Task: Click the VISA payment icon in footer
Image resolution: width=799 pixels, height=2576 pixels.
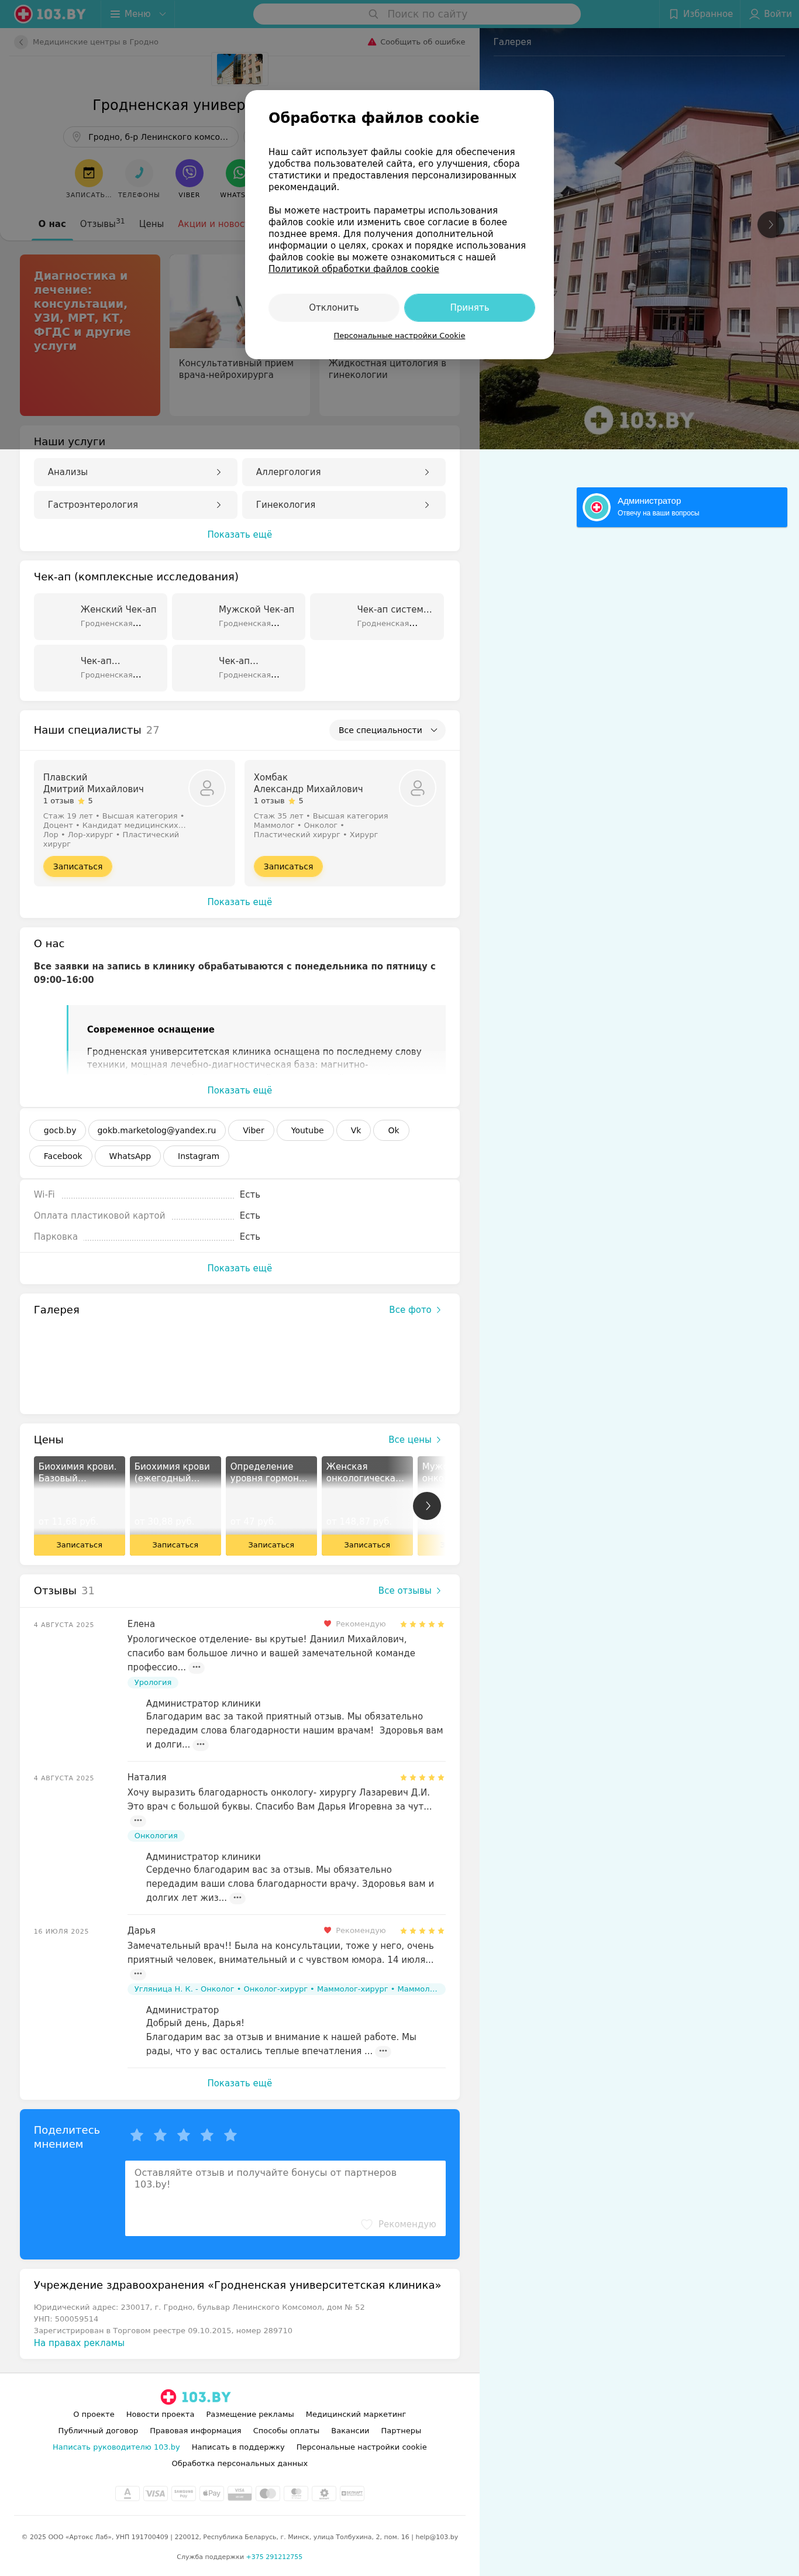Action: (x=155, y=2493)
